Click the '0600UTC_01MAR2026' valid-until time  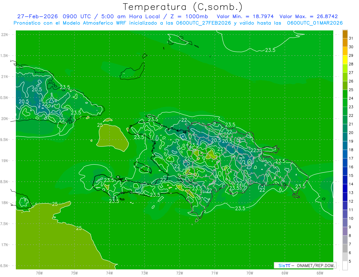[315, 23]
